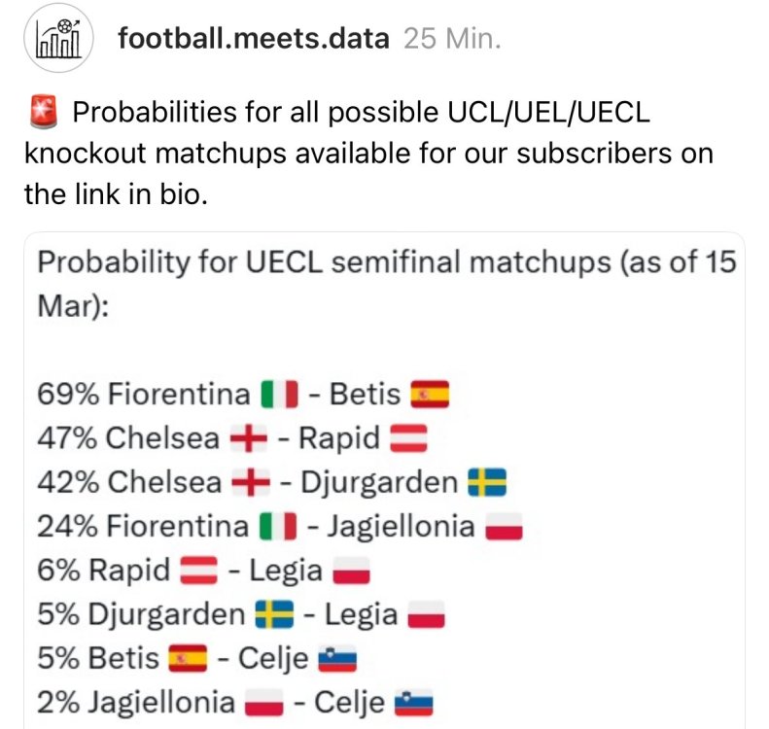Click Slovenia flag in 2% Jagiellonia row
769x729 pixels.
[413, 704]
